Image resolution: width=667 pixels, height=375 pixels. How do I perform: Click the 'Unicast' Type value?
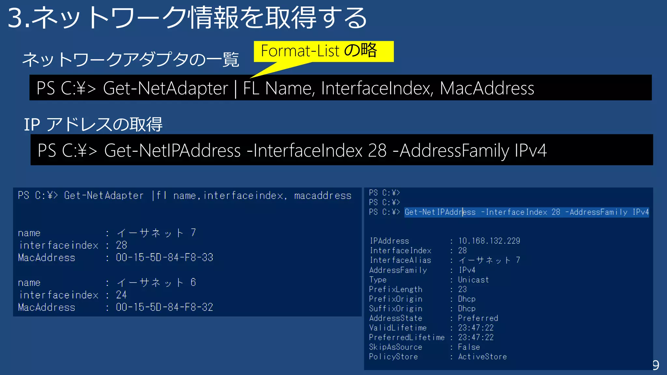(473, 280)
